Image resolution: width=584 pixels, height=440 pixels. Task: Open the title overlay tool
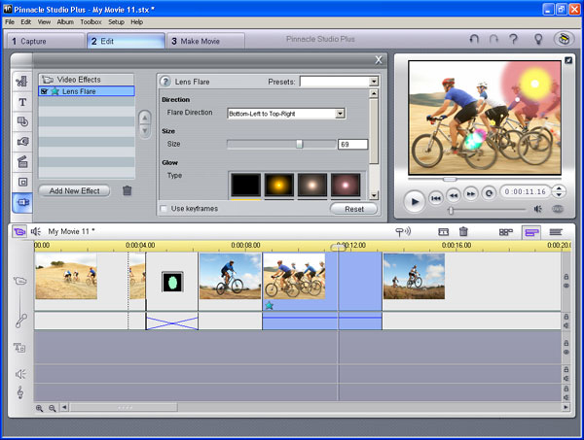point(21,101)
